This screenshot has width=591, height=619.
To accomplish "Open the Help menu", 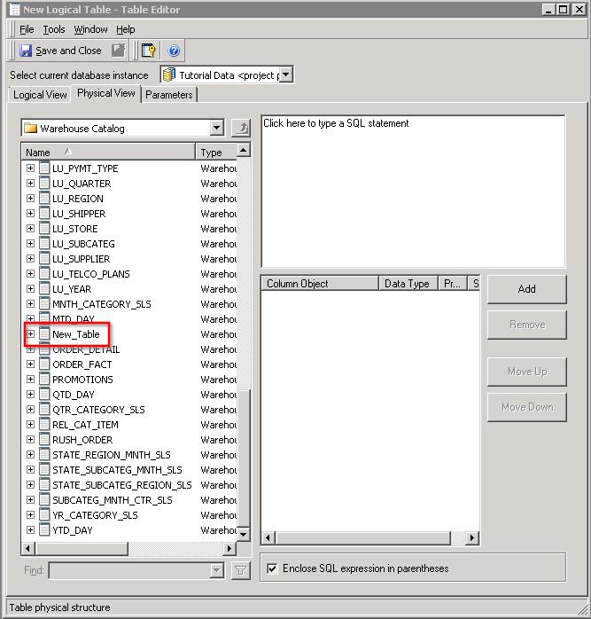I will 126,29.
